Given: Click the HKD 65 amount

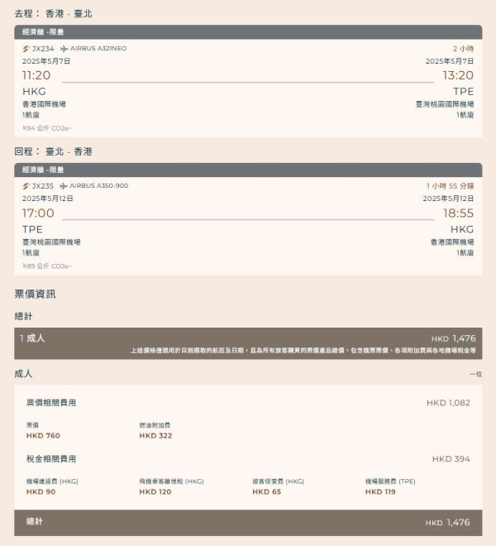Looking at the screenshot, I should [267, 492].
